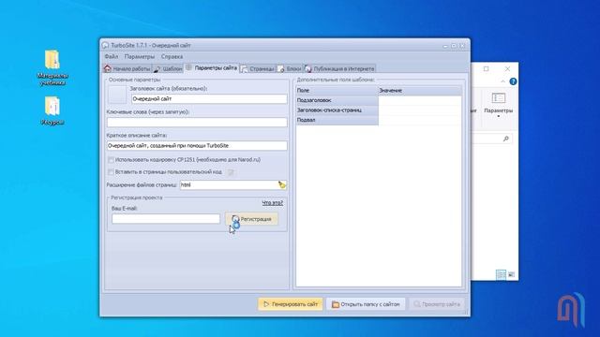Click the help icon in Explorer window

513,81
